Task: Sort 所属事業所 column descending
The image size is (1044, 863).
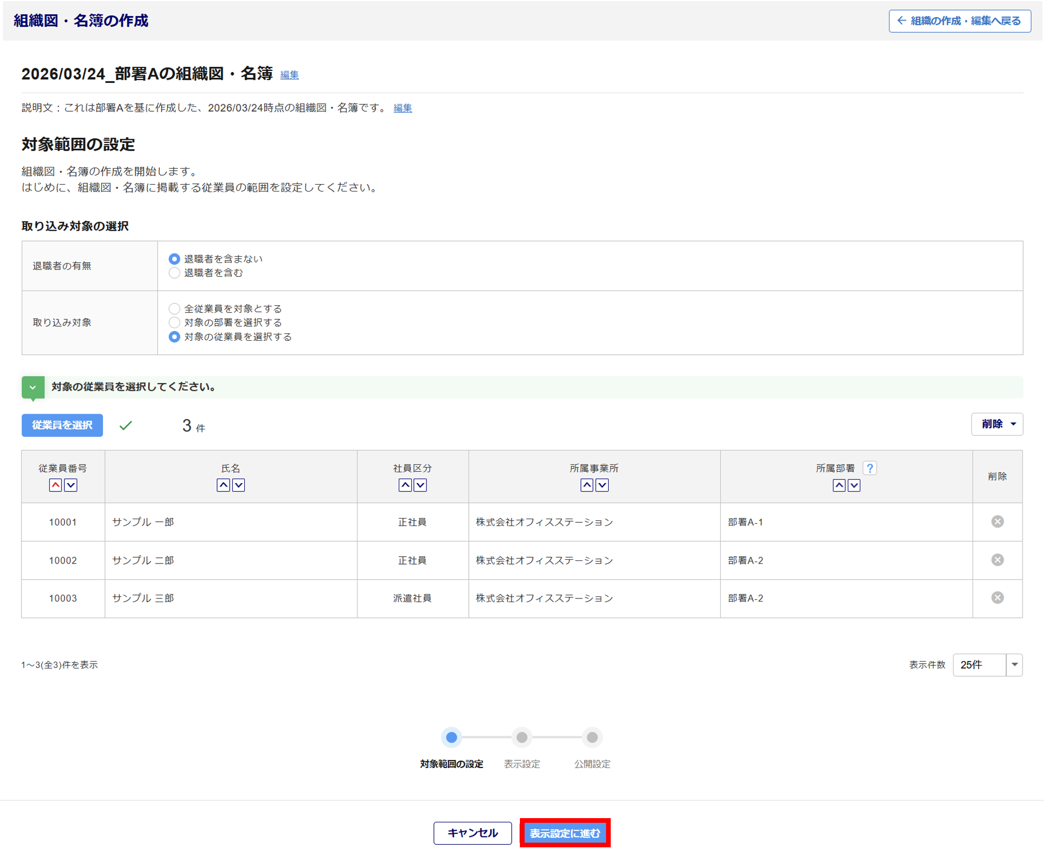Action: 602,485
